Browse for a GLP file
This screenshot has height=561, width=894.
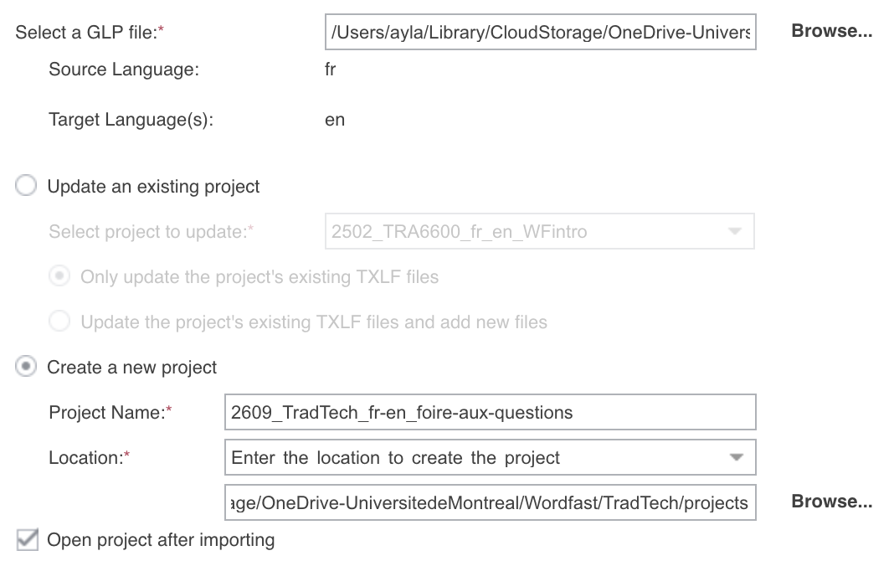click(x=831, y=31)
